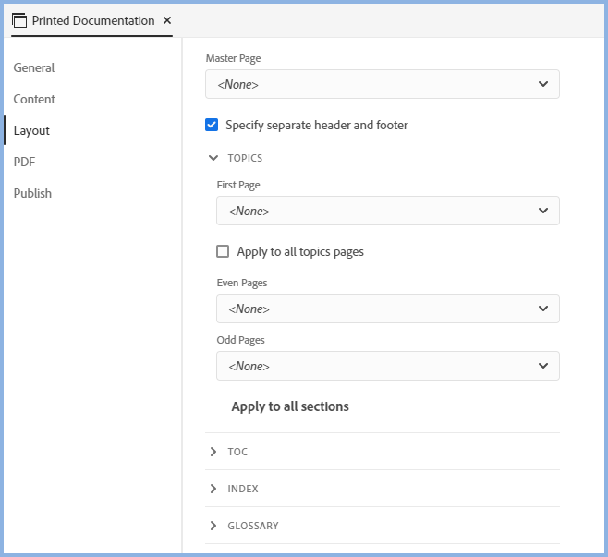This screenshot has height=557, width=608.
Task: Click the Apply to all sections button
Action: (290, 406)
